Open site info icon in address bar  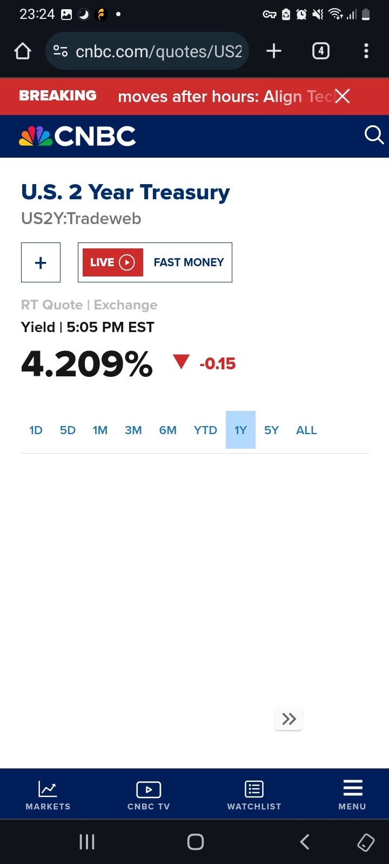[61, 51]
